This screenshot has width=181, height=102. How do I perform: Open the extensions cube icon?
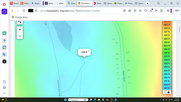click(x=168, y=11)
